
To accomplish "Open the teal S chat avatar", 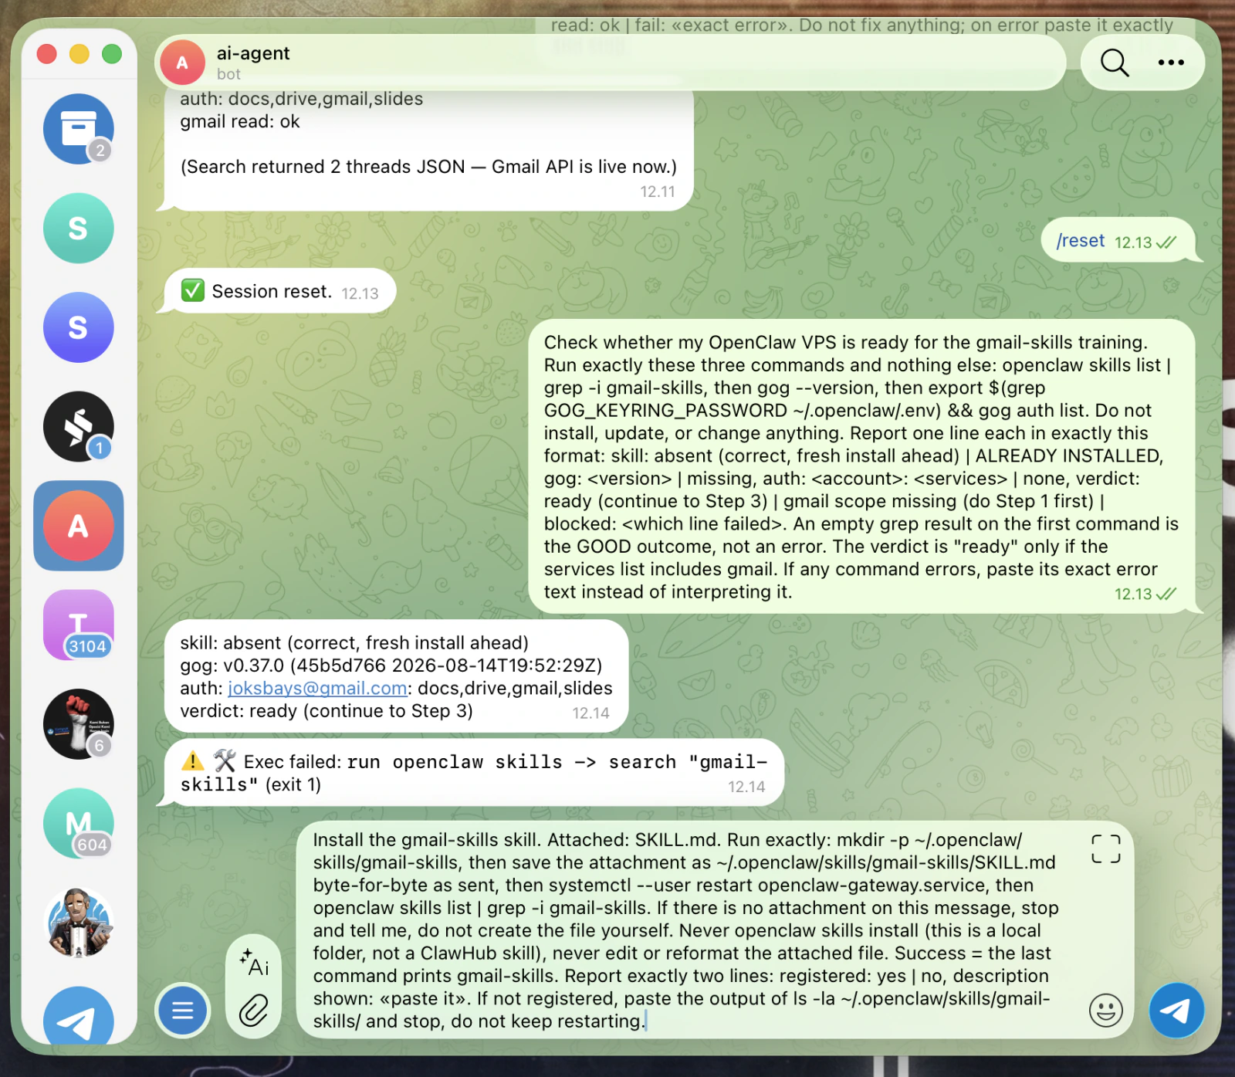I will (78, 229).
